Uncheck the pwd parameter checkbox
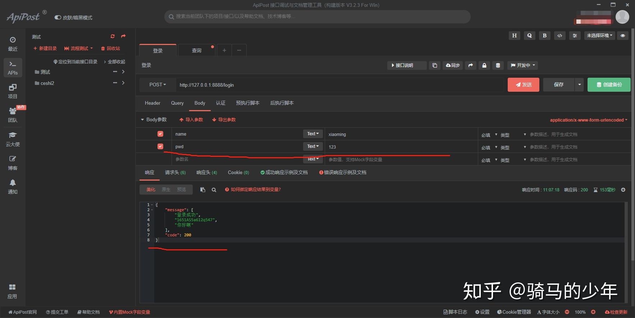 coord(160,146)
